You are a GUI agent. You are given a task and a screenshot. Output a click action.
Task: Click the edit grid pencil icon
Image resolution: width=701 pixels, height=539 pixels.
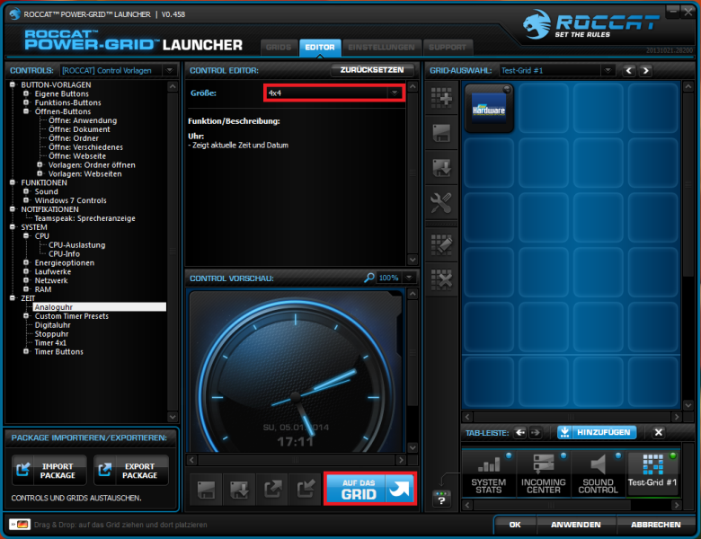[441, 244]
